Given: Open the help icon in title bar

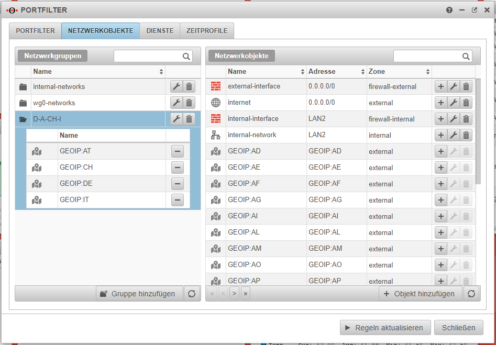Looking at the screenshot, I should pyautogui.click(x=449, y=10).
